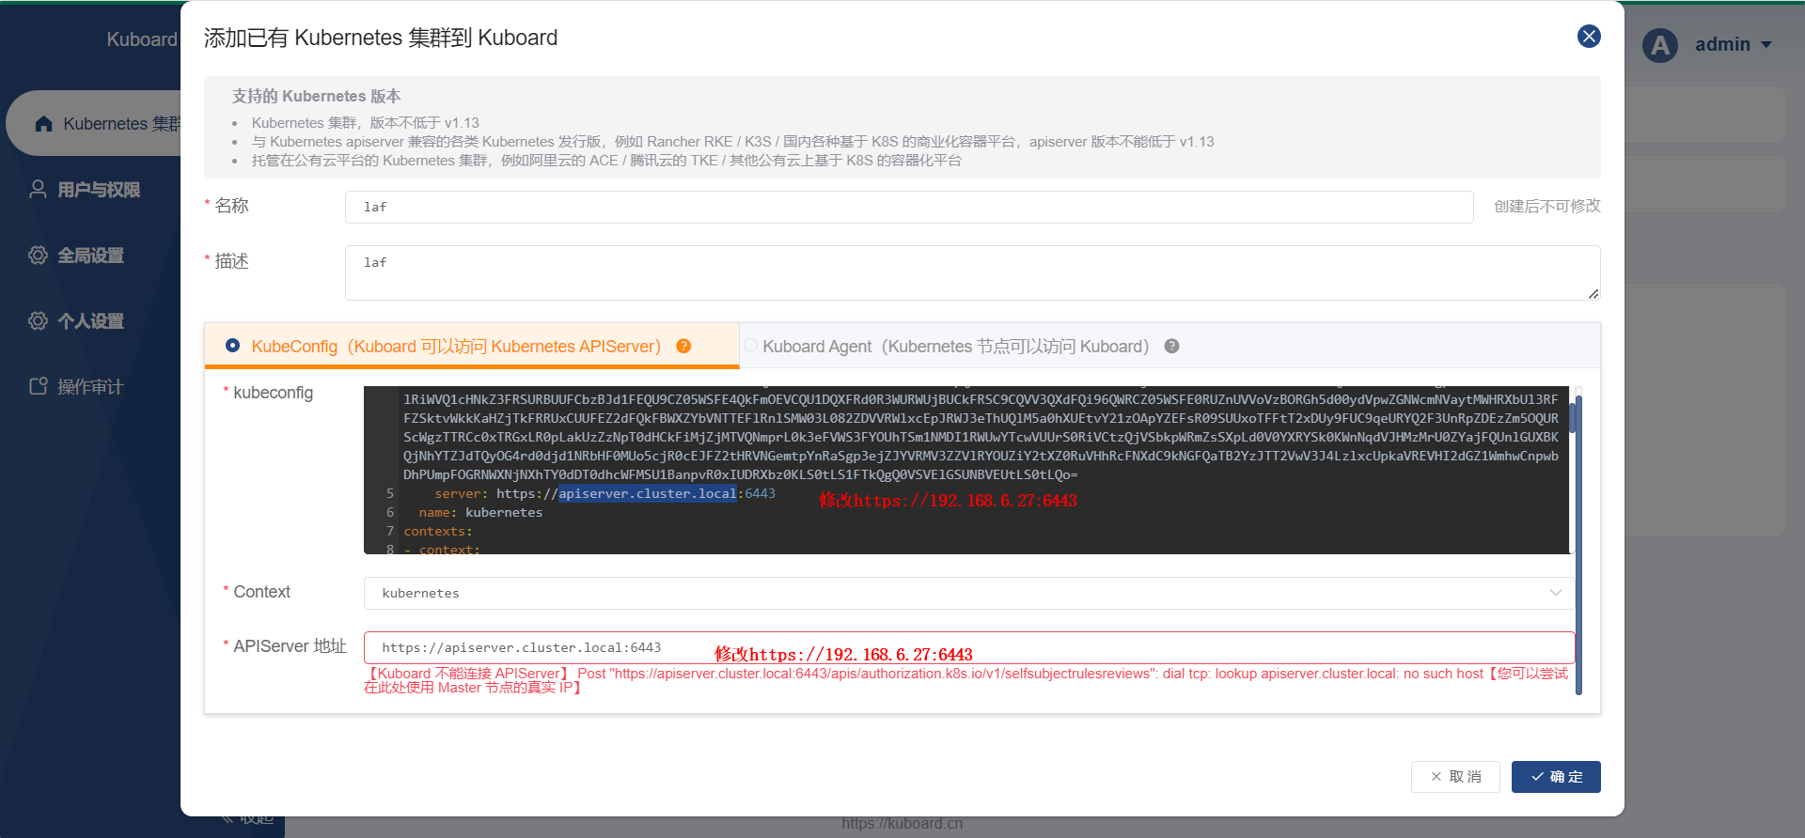Open the Context dropdown
This screenshot has height=838, width=1805.
pyautogui.click(x=968, y=593)
